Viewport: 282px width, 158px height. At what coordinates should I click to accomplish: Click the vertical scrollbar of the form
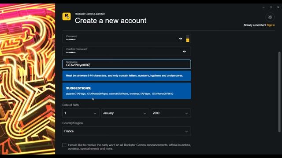279,92
